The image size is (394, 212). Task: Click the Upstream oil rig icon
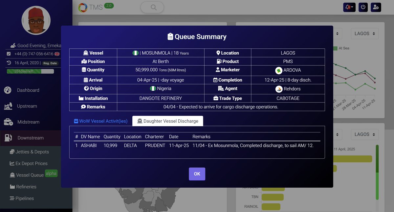[x=8, y=106]
